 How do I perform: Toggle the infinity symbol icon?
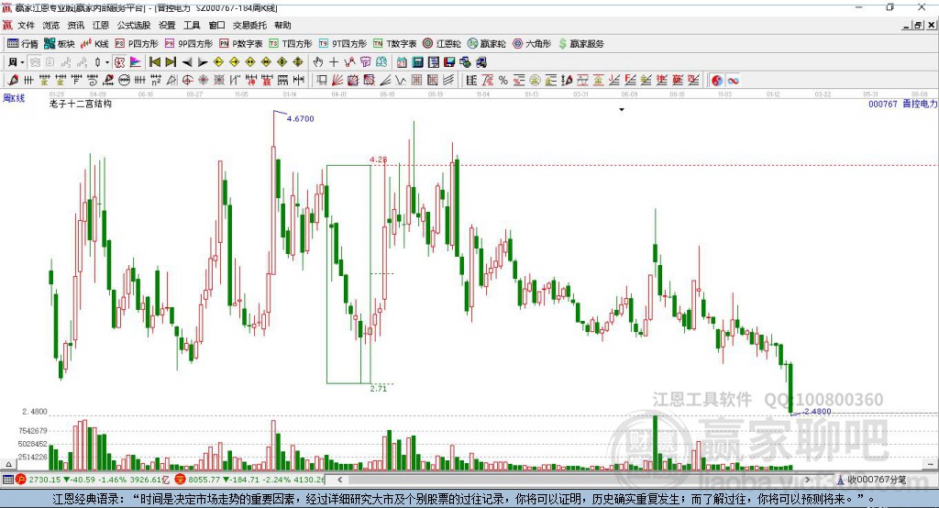point(733,81)
